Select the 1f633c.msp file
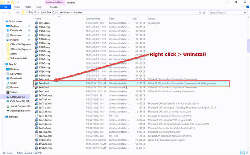Image resolution: width=250 pixels, height=155 pixels. [x=44, y=35]
